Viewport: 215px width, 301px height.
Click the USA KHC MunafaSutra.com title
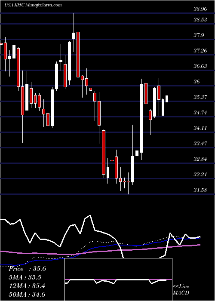[x=33, y=5]
